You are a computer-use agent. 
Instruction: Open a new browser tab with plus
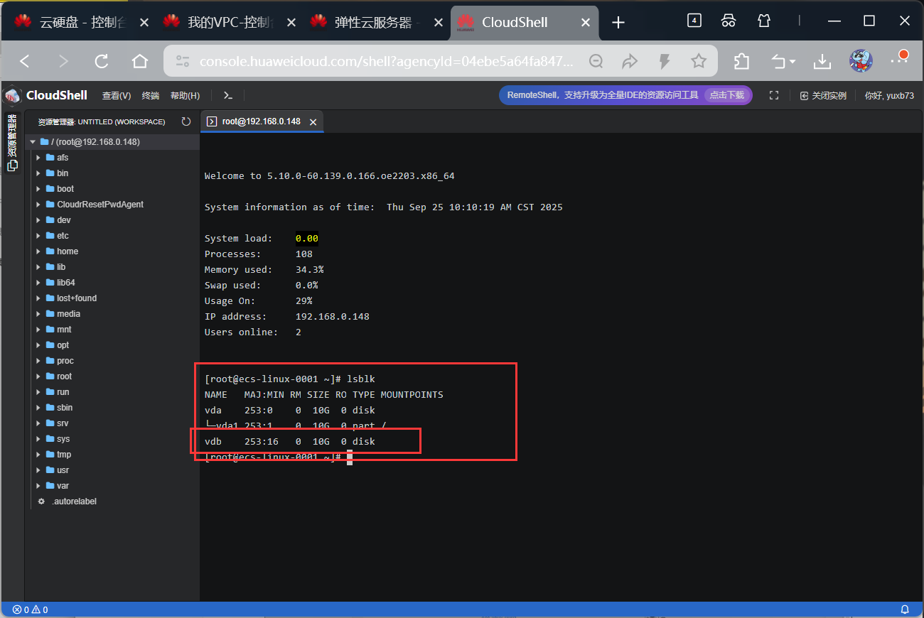point(618,22)
